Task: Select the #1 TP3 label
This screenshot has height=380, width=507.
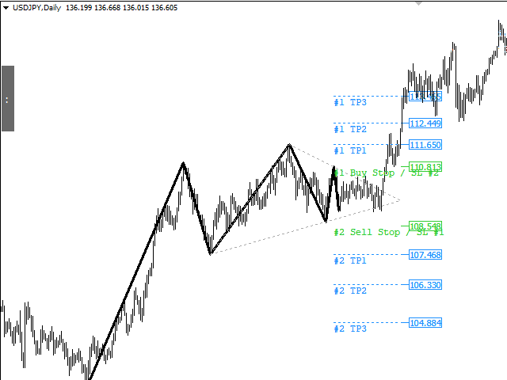Action: [350, 102]
